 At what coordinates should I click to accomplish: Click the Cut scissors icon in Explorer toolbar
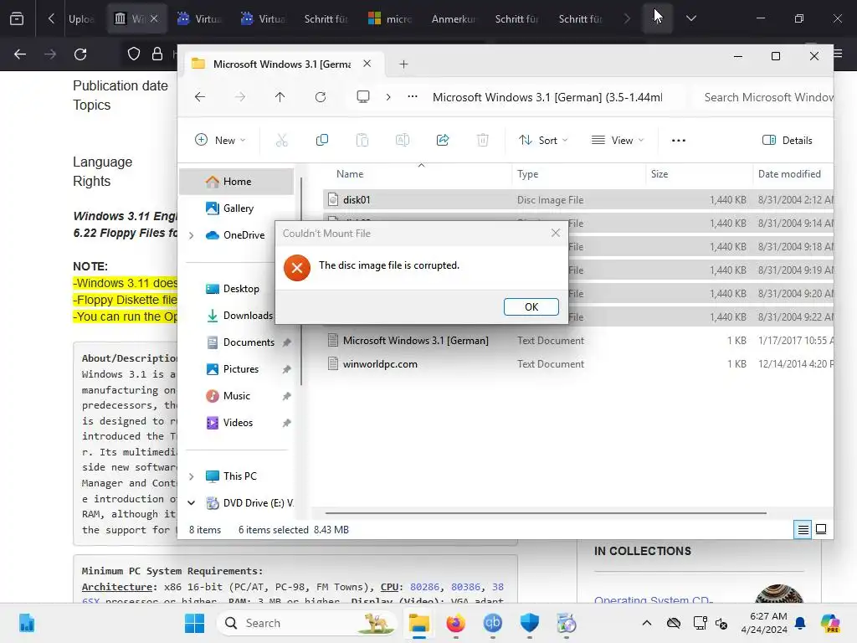click(281, 140)
